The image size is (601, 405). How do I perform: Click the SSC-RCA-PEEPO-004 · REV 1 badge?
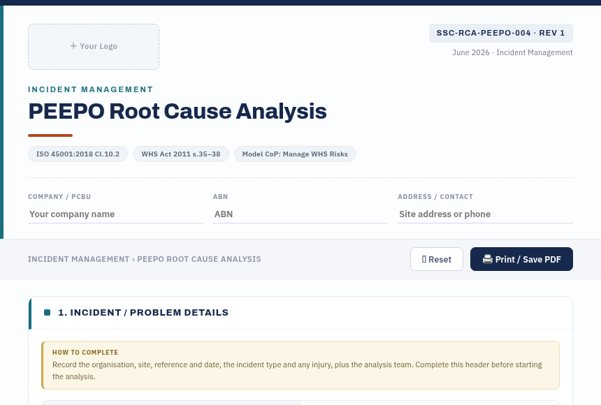point(500,33)
